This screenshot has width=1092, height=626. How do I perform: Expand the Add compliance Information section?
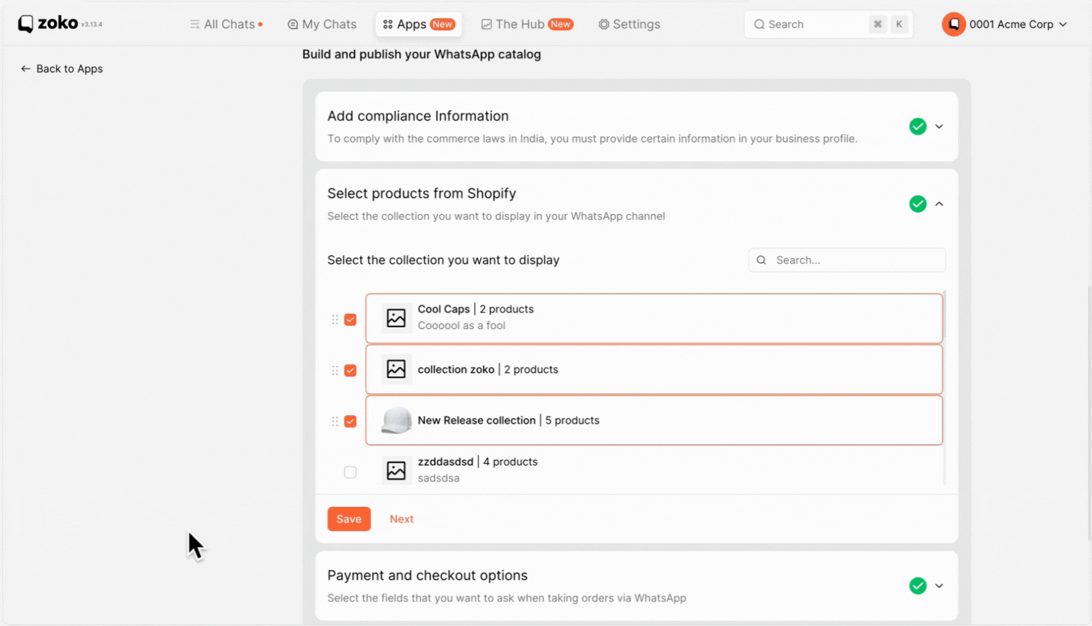click(x=939, y=126)
